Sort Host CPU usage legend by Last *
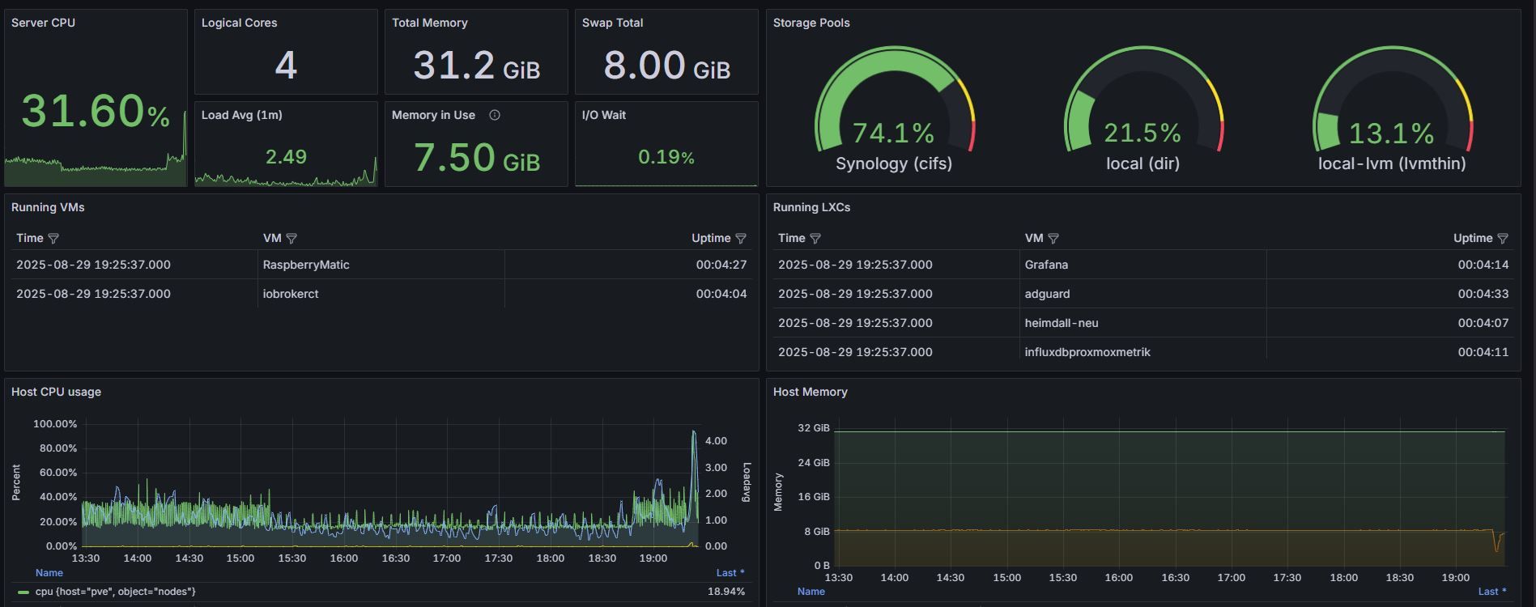This screenshot has height=607, width=1536. (730, 573)
